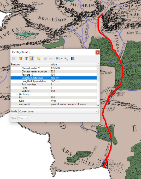The width and height of the screenshot is (141, 179).
Task: Select the Part number row
Action: pyautogui.click(x=54, y=85)
